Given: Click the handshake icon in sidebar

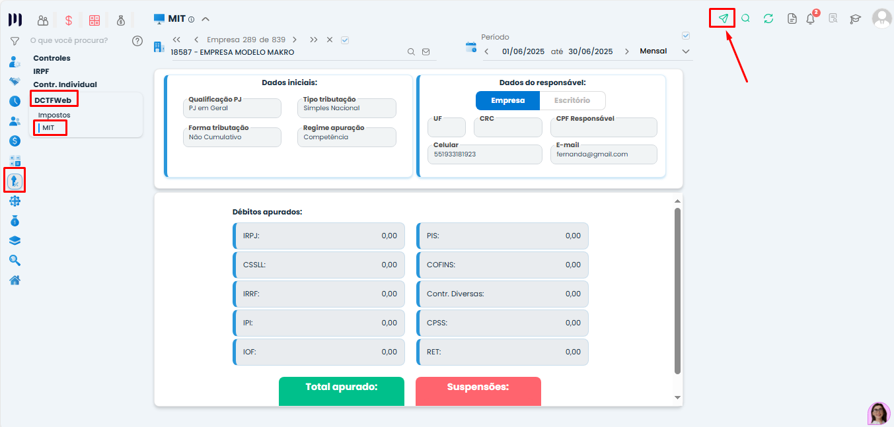Looking at the screenshot, I should 15,81.
